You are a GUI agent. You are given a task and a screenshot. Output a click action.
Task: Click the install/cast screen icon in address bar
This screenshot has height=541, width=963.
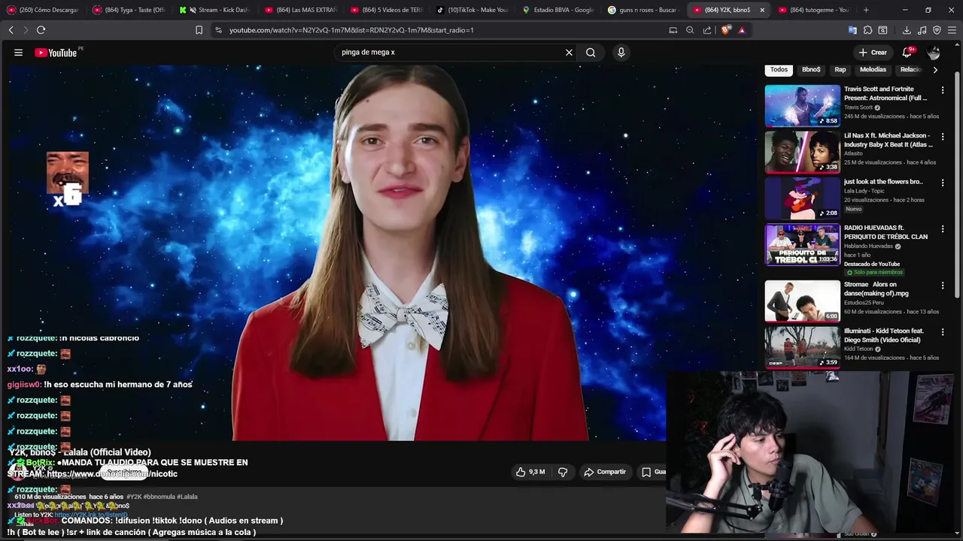[673, 30]
